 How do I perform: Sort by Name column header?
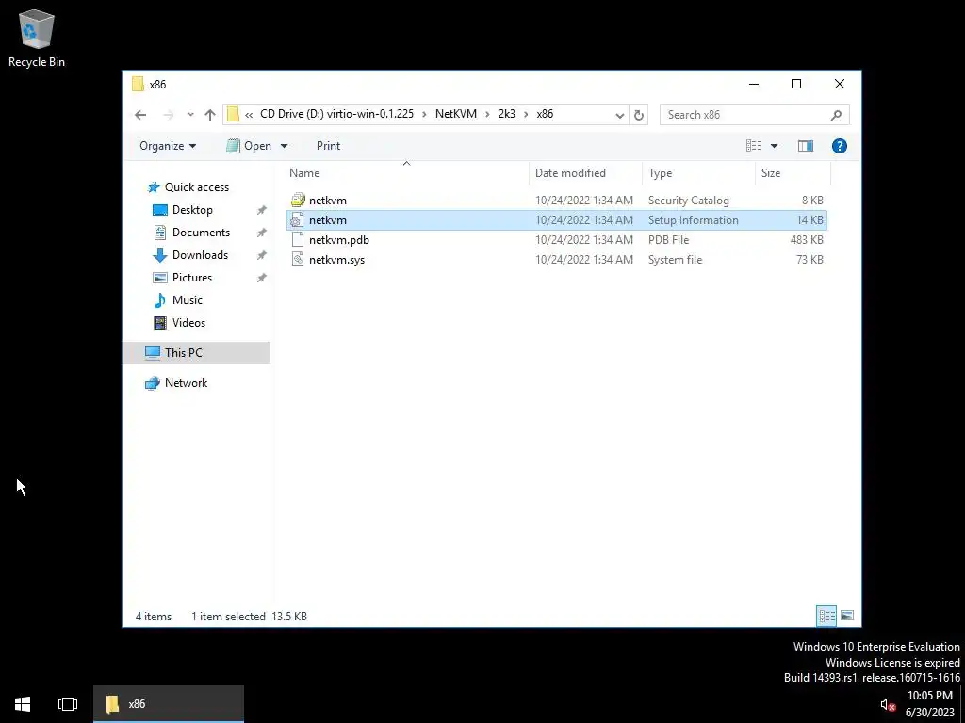click(406, 173)
